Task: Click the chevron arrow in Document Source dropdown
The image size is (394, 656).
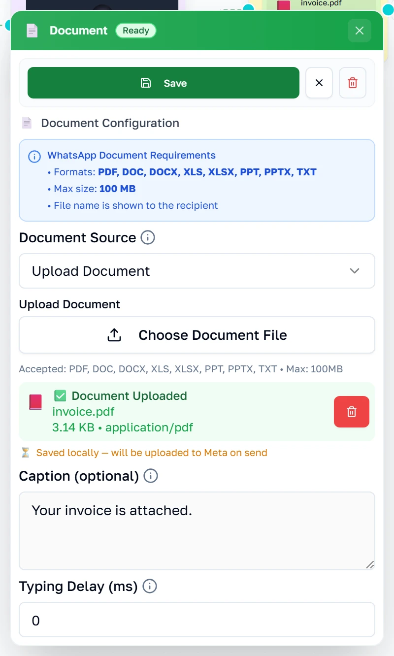Action: tap(355, 271)
